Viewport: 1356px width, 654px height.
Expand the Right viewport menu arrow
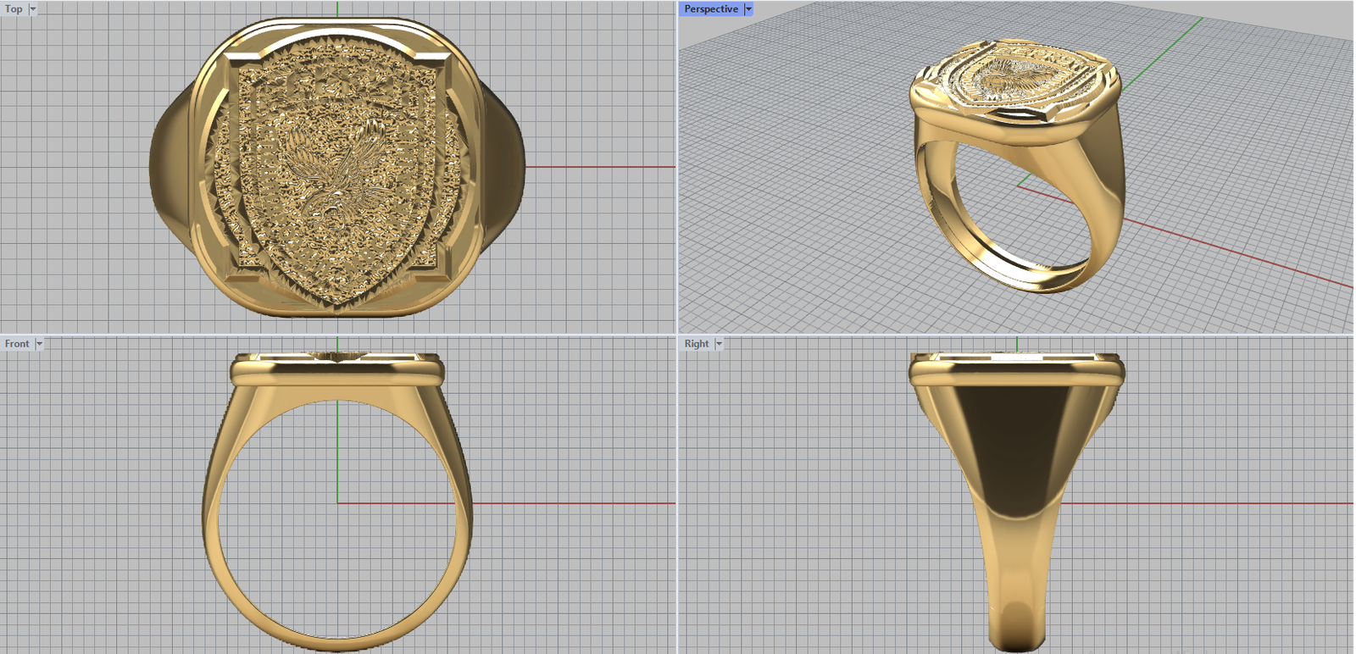[x=719, y=344]
